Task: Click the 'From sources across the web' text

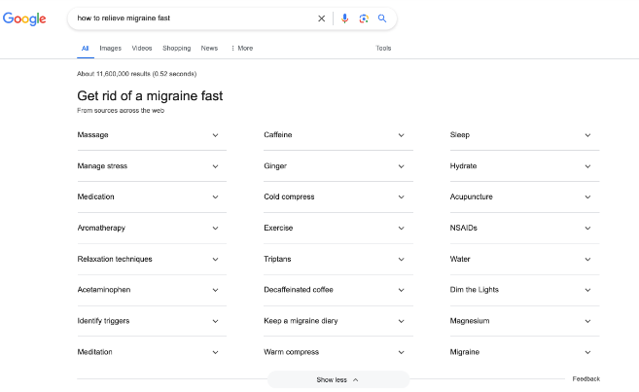Action: coord(121,111)
